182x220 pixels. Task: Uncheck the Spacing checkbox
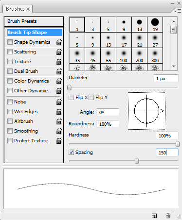tap(71, 152)
